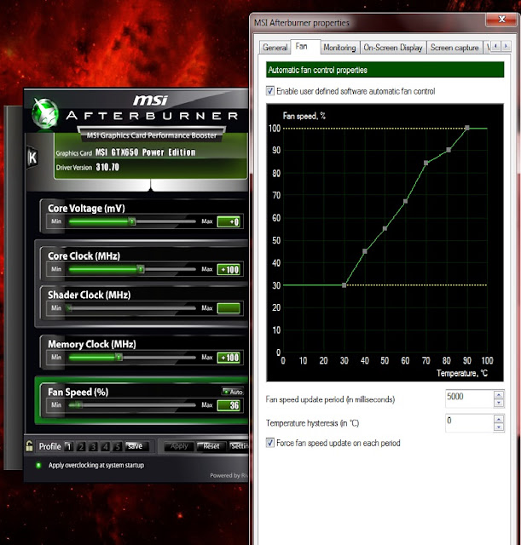This screenshot has width=521, height=545.
Task: Open the On-Screen Display tab
Action: click(x=393, y=48)
